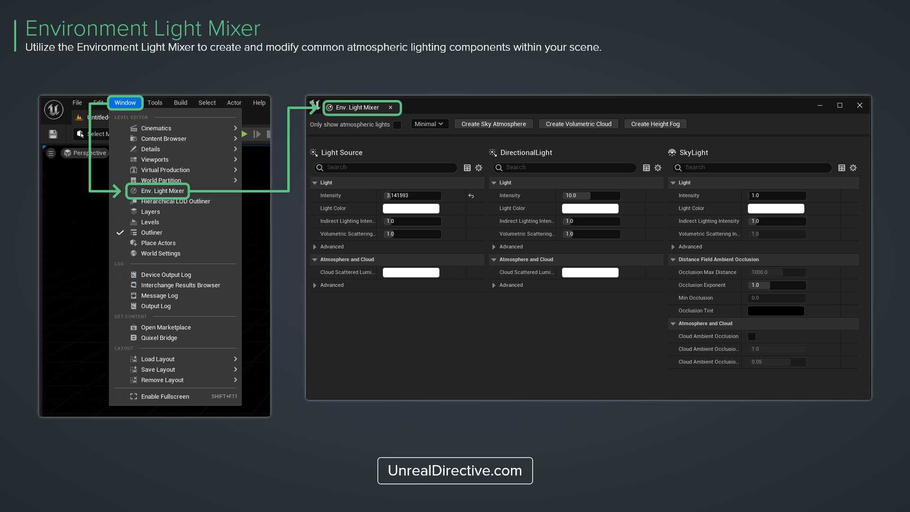Click the settings gear in SkyLight panel
The width and height of the screenshot is (910, 512).
853,168
